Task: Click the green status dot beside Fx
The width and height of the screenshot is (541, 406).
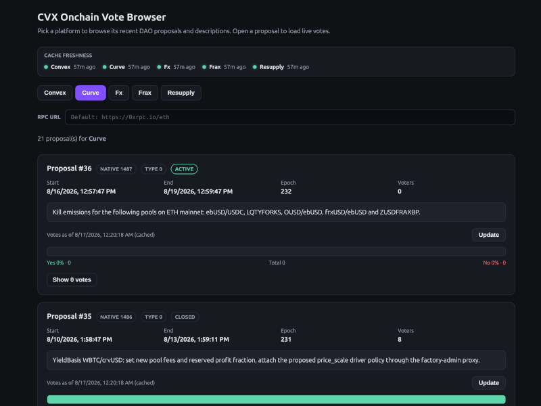Action: 159,67
